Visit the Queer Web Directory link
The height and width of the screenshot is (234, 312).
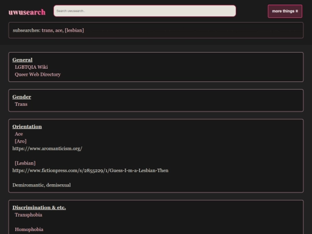pyautogui.click(x=38, y=75)
